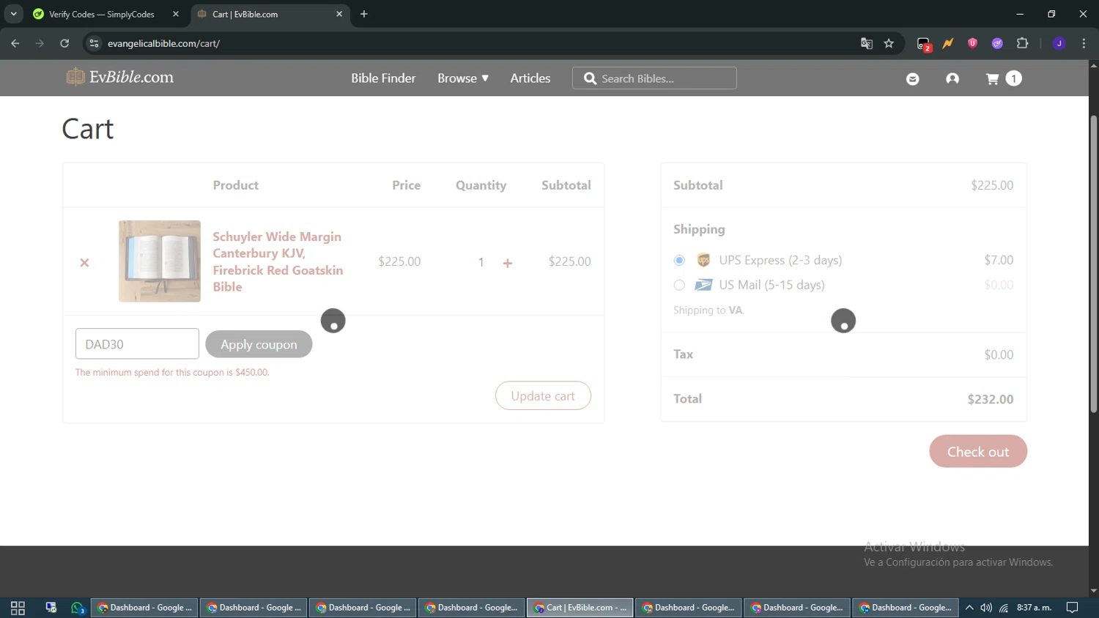The height and width of the screenshot is (618, 1099).
Task: Click the page vertical scrollbar thumb
Action: pos(1094,264)
